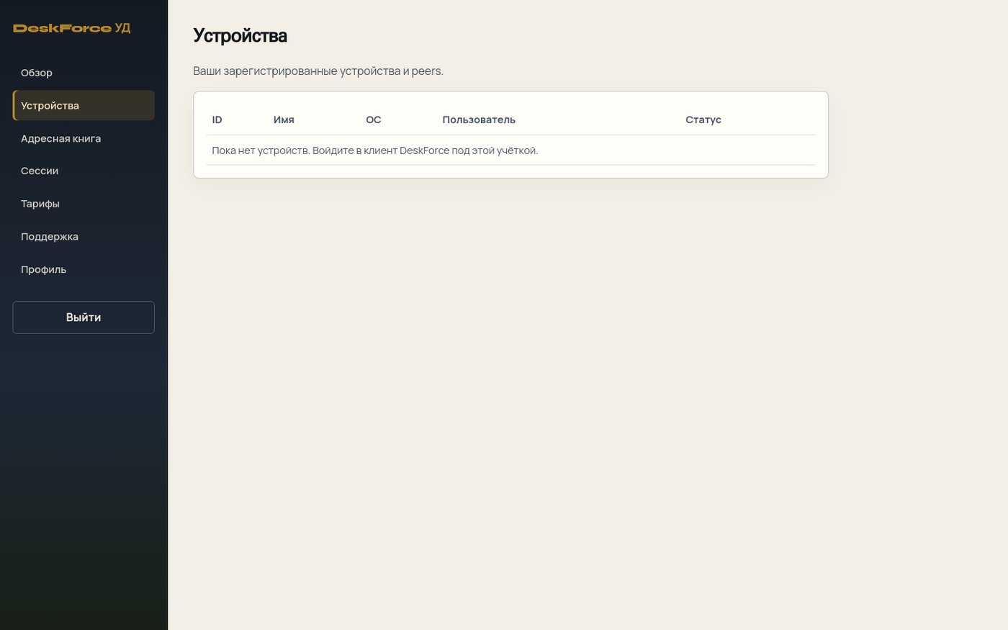Image resolution: width=1008 pixels, height=630 pixels.
Task: Click the УД label beside the logo
Action: (x=122, y=28)
